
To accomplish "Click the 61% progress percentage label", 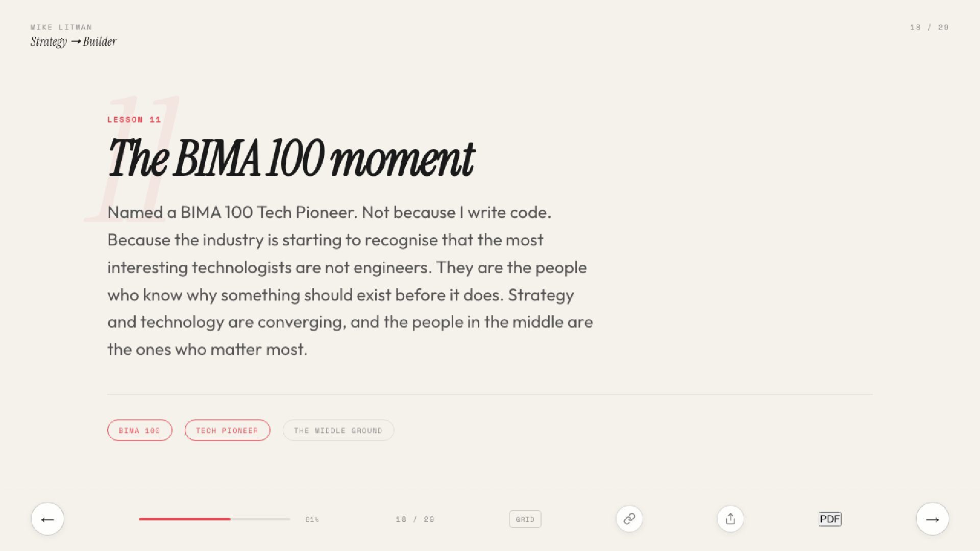I will click(312, 519).
